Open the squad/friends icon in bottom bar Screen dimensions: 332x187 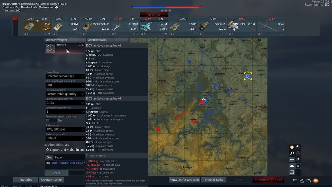coord(302,181)
